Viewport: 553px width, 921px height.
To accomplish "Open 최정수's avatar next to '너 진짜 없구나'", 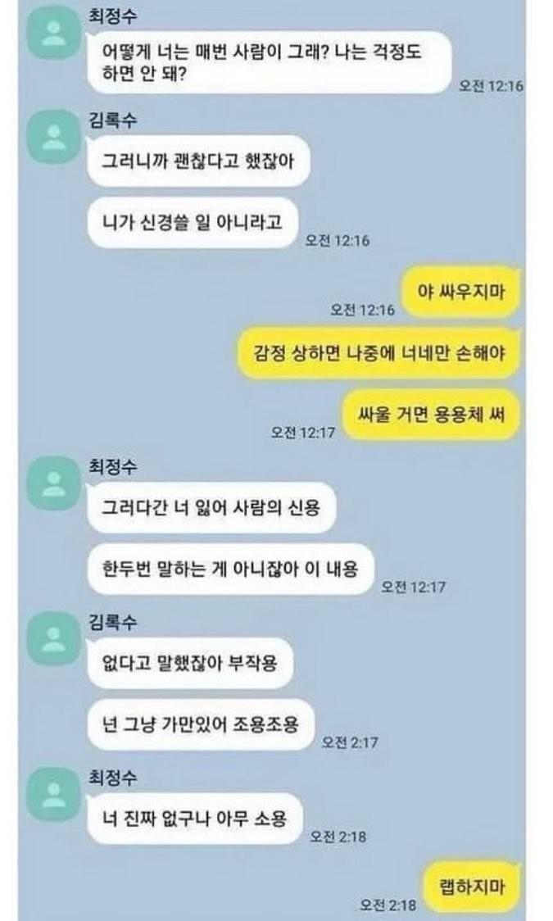I will 54,793.
